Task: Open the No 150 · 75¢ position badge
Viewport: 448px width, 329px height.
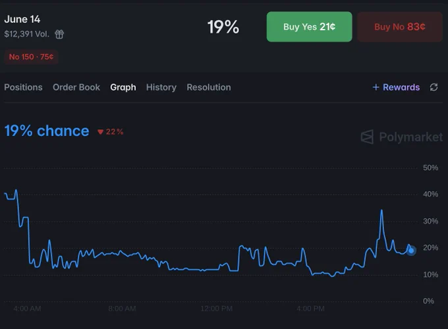Action: (31, 57)
